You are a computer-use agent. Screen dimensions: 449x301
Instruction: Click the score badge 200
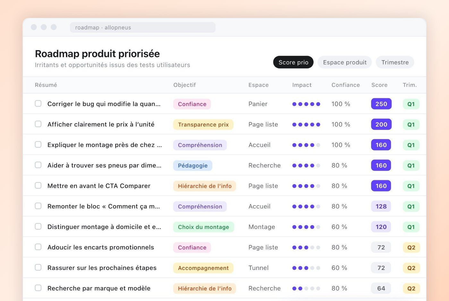point(381,124)
